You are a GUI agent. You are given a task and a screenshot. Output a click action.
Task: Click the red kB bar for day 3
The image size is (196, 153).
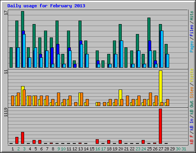(x=23, y=138)
